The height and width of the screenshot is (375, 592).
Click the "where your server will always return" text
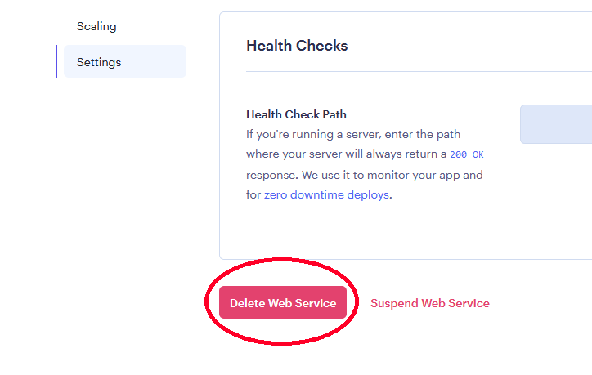346,154
